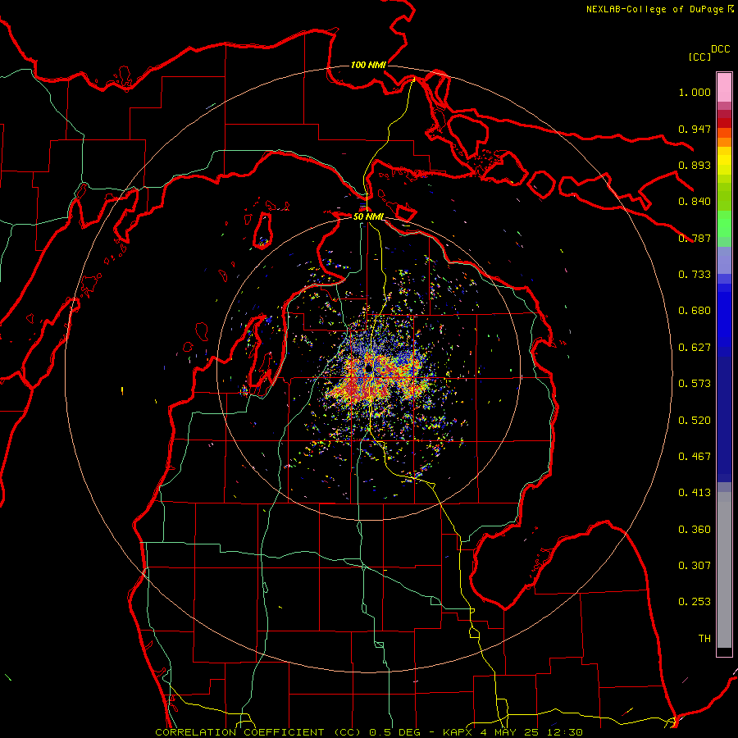Viewport: 738px width, 738px height.
Task: Click the 1.000 scale value
Action: (x=695, y=92)
